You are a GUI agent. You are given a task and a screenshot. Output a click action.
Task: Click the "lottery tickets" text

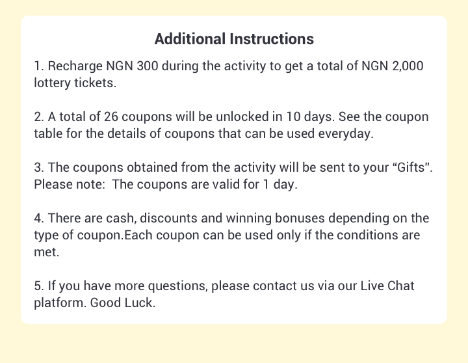tap(75, 83)
